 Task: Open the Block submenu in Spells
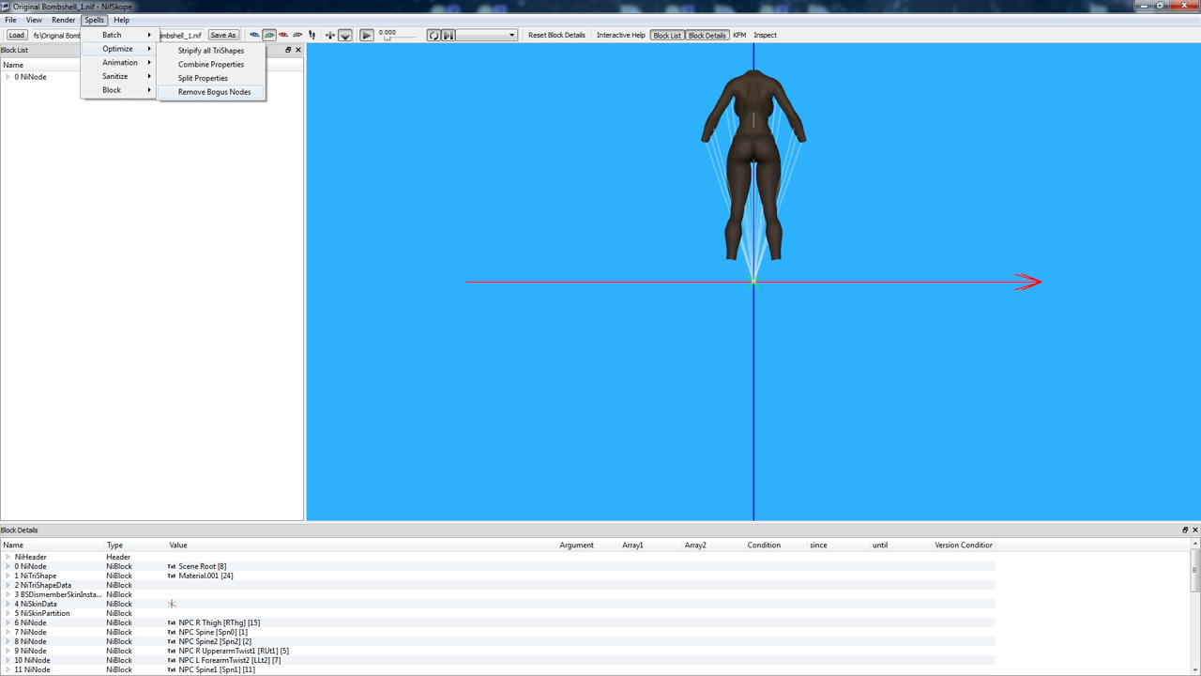[x=118, y=90]
